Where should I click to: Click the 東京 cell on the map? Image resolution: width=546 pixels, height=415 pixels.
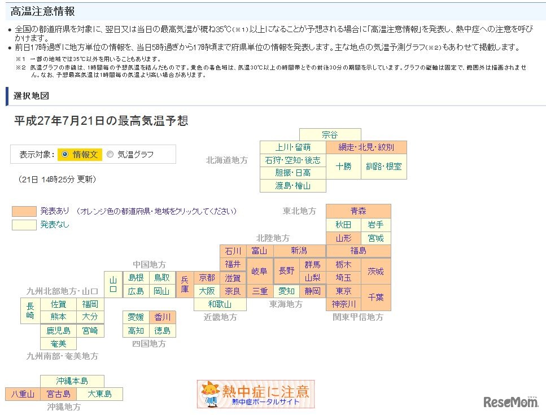(x=343, y=292)
